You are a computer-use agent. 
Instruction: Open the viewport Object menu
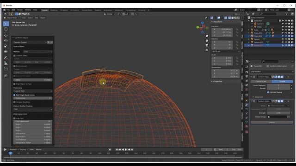pos(43,18)
